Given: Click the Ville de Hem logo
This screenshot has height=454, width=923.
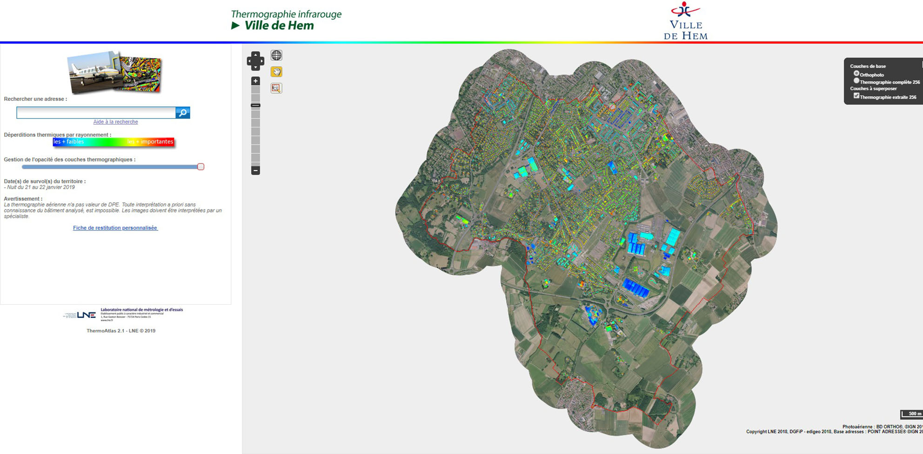Looking at the screenshot, I should point(685,21).
